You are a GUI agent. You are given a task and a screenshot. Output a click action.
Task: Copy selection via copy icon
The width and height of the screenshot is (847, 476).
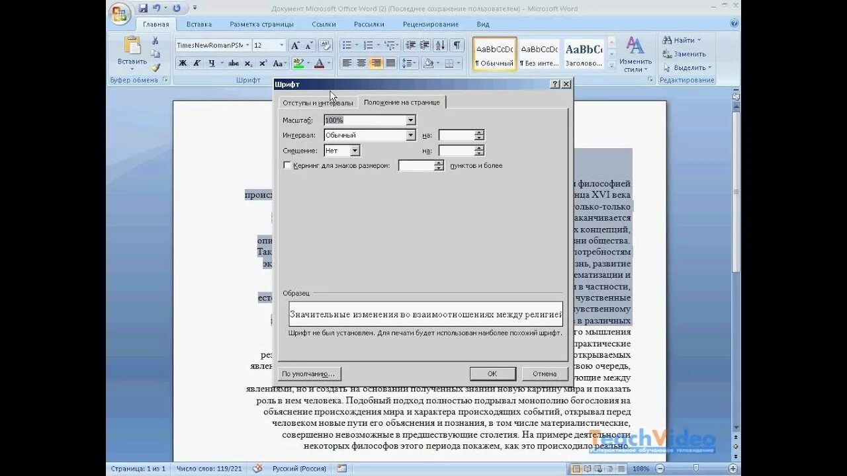coord(156,54)
